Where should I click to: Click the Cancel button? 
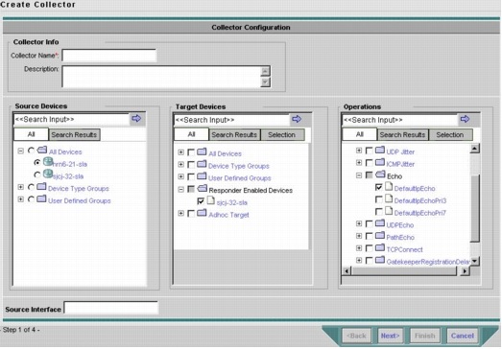click(x=463, y=336)
